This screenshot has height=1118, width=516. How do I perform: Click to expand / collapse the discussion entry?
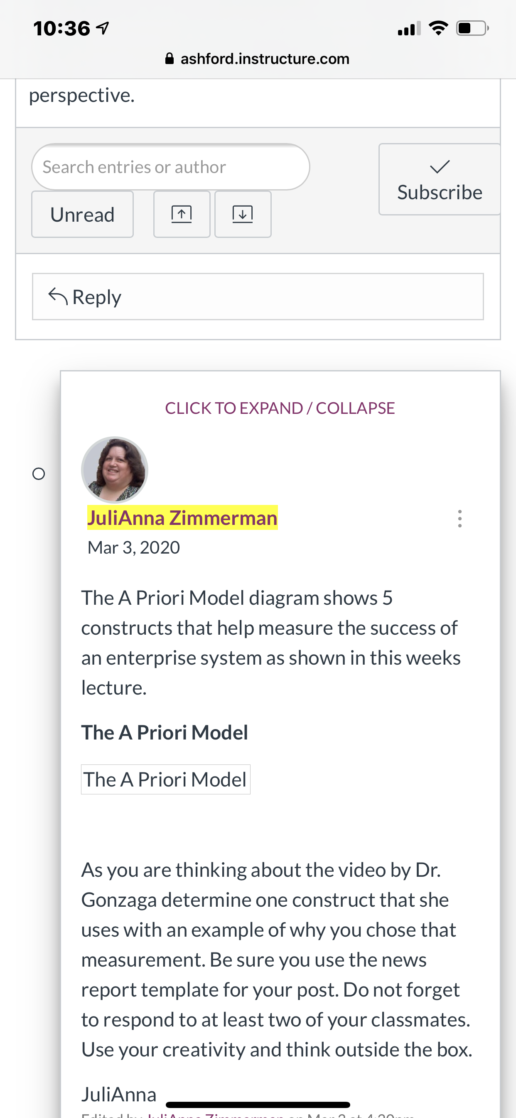tap(280, 408)
